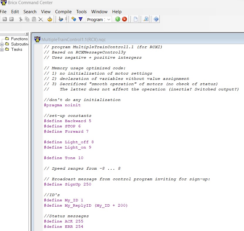Click the MultipleTrainControl1.1(RCX).nqc window title

pyautogui.click(x=73, y=40)
